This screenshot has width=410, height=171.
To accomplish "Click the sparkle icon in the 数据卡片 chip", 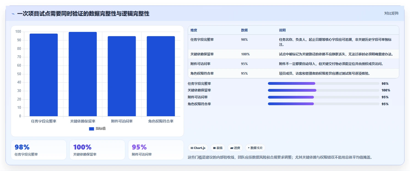I will click(249, 148).
